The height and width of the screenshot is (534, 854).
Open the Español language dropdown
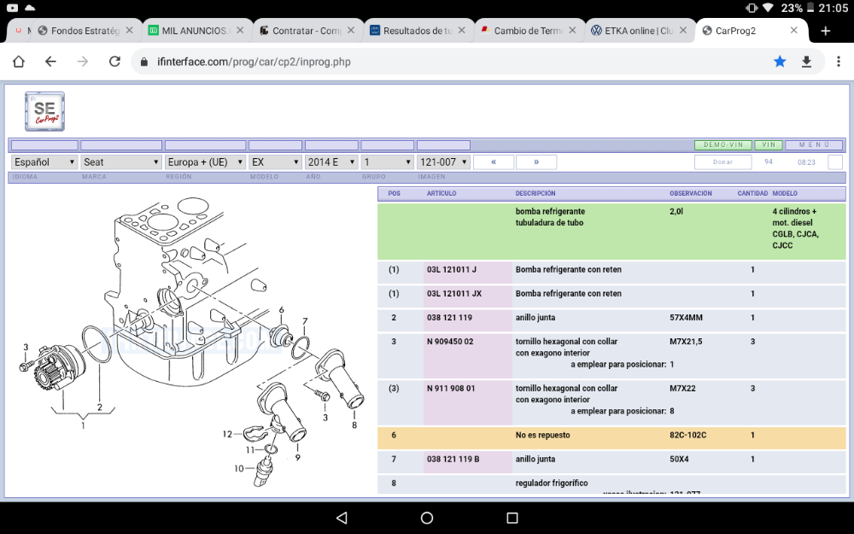click(44, 161)
